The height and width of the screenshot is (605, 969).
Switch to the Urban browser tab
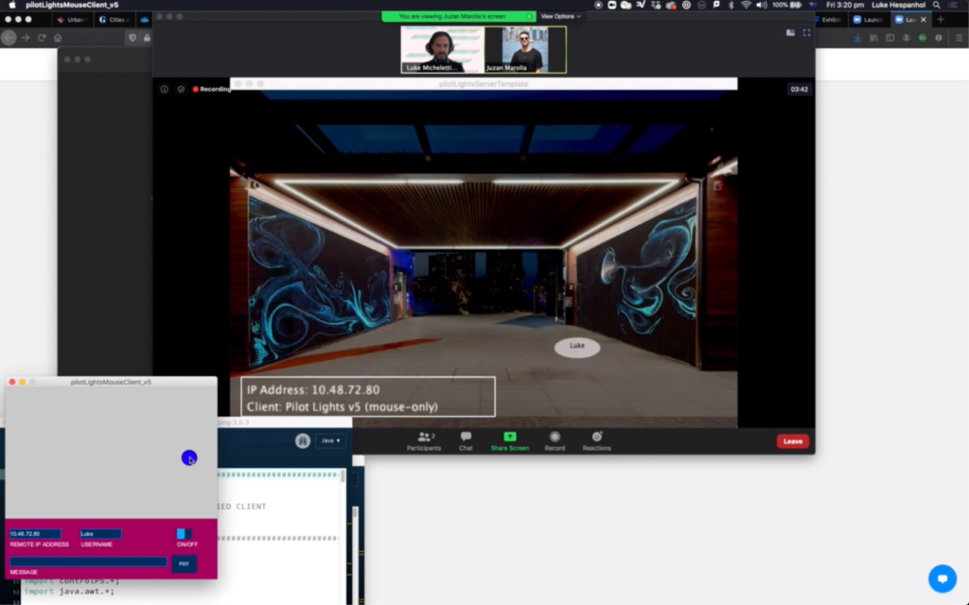pos(72,20)
